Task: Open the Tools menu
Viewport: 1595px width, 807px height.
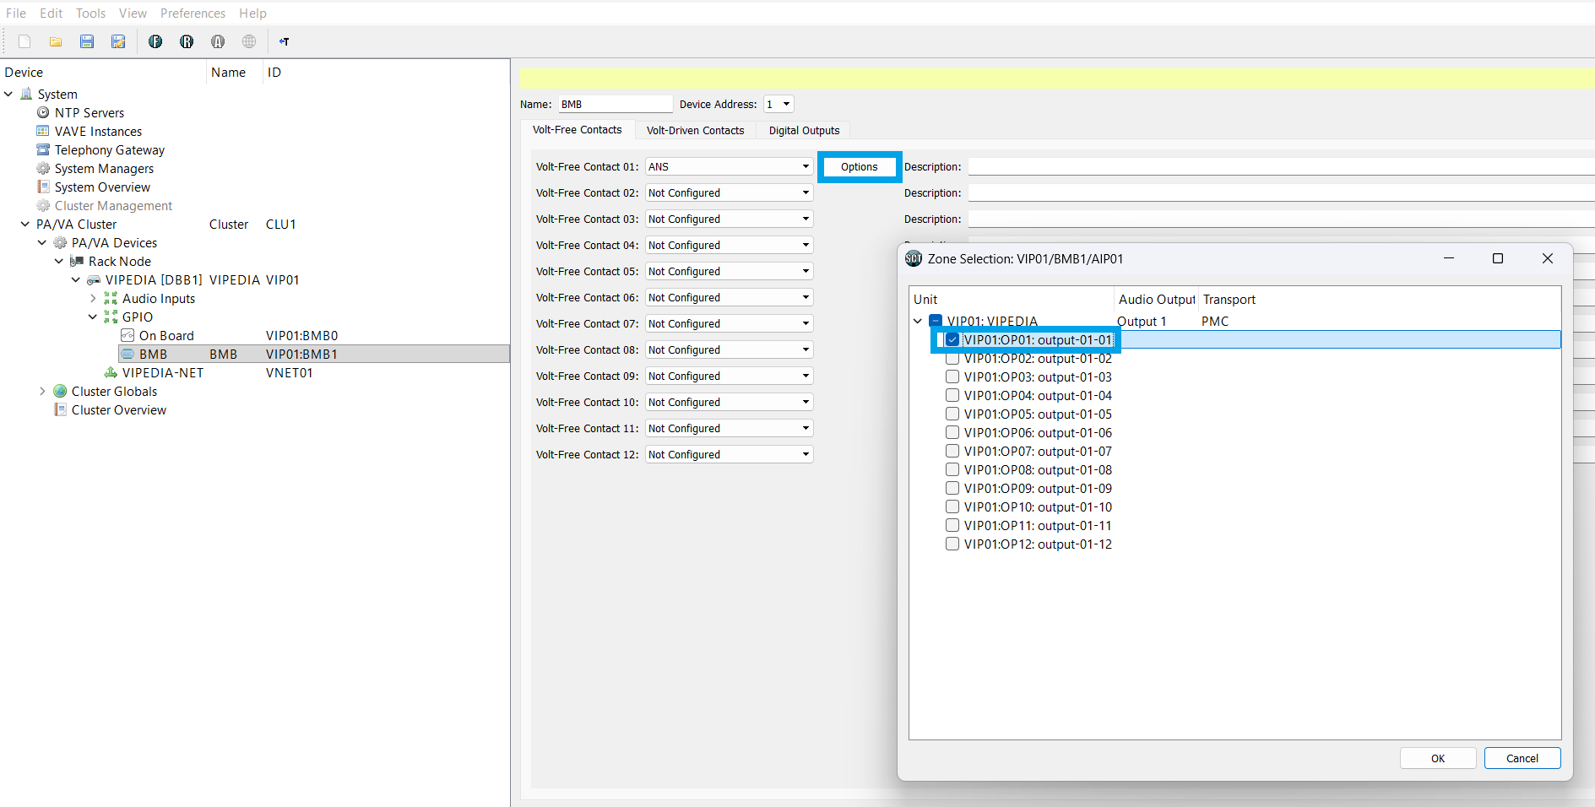Action: tap(90, 13)
